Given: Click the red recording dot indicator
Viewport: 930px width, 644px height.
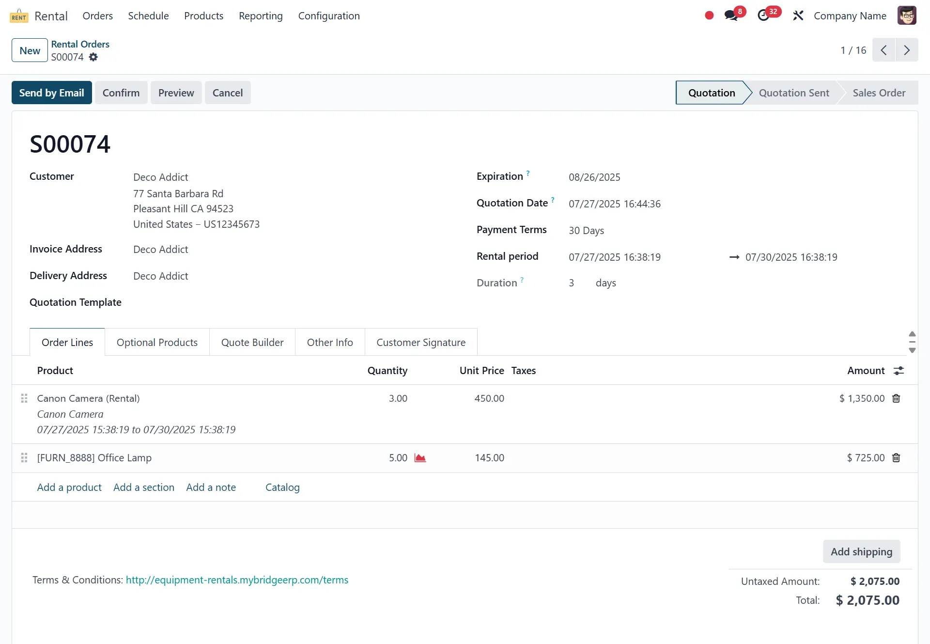Looking at the screenshot, I should click(709, 16).
